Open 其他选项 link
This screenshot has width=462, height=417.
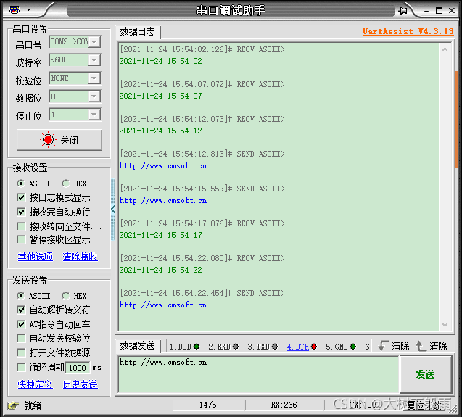[x=36, y=257]
